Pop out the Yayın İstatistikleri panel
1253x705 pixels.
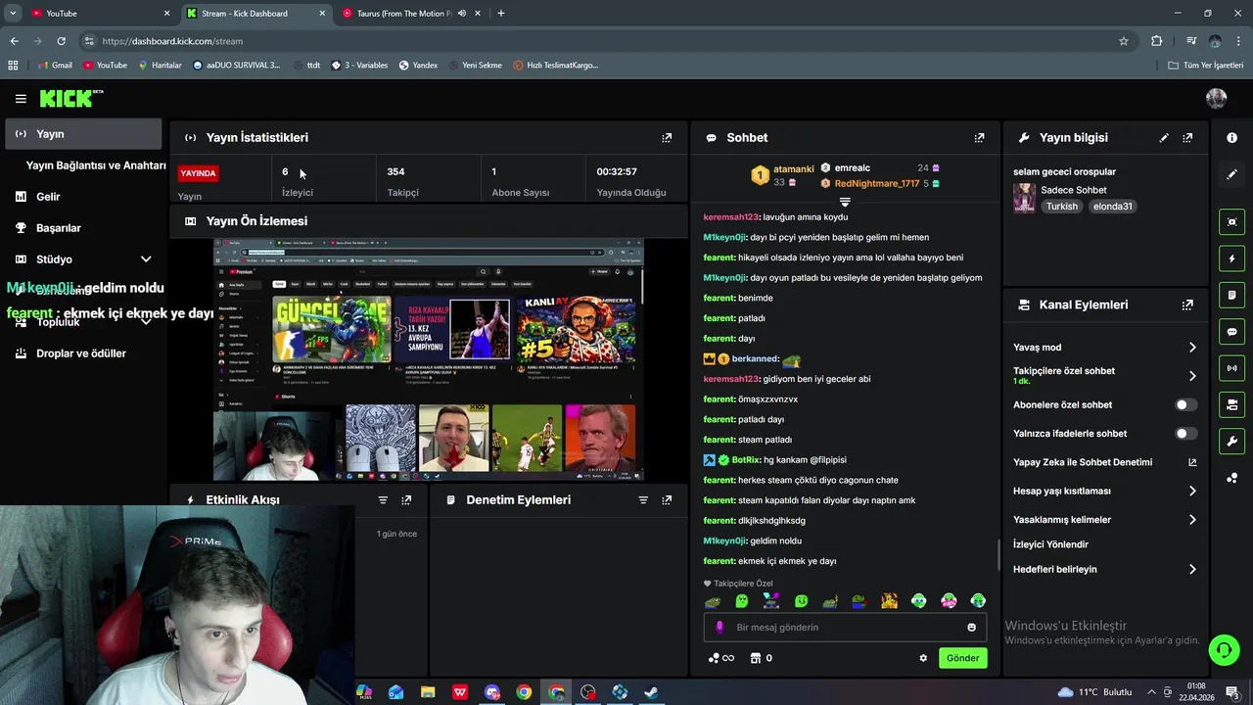[x=667, y=138]
